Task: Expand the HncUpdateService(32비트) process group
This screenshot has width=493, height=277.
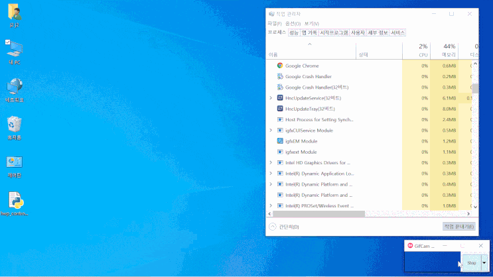Action: (x=271, y=98)
